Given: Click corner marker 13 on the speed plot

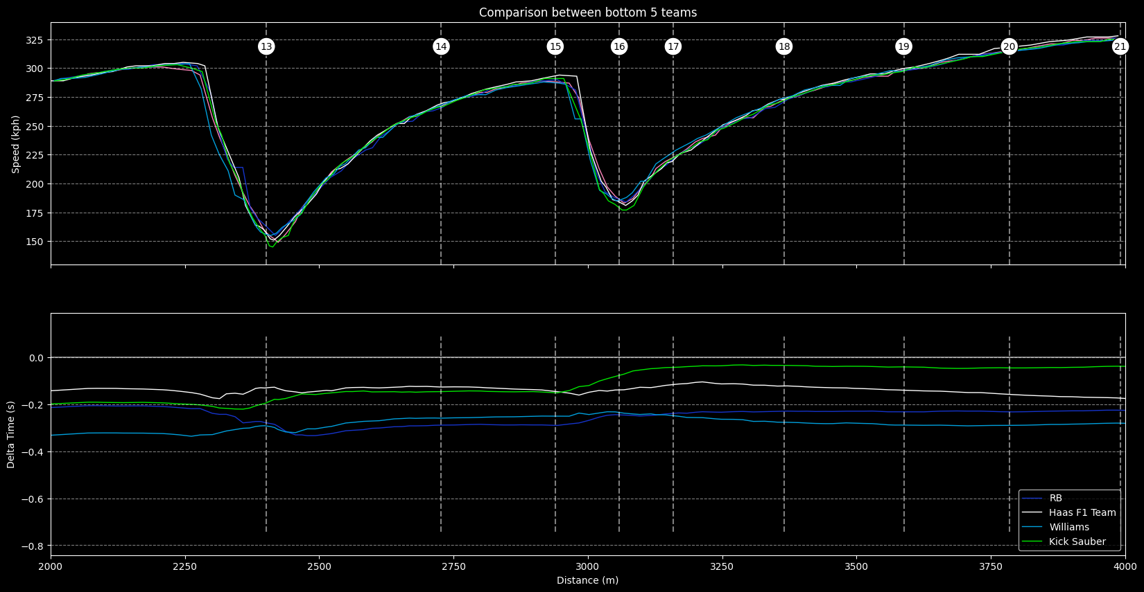Looking at the screenshot, I should click(266, 46).
